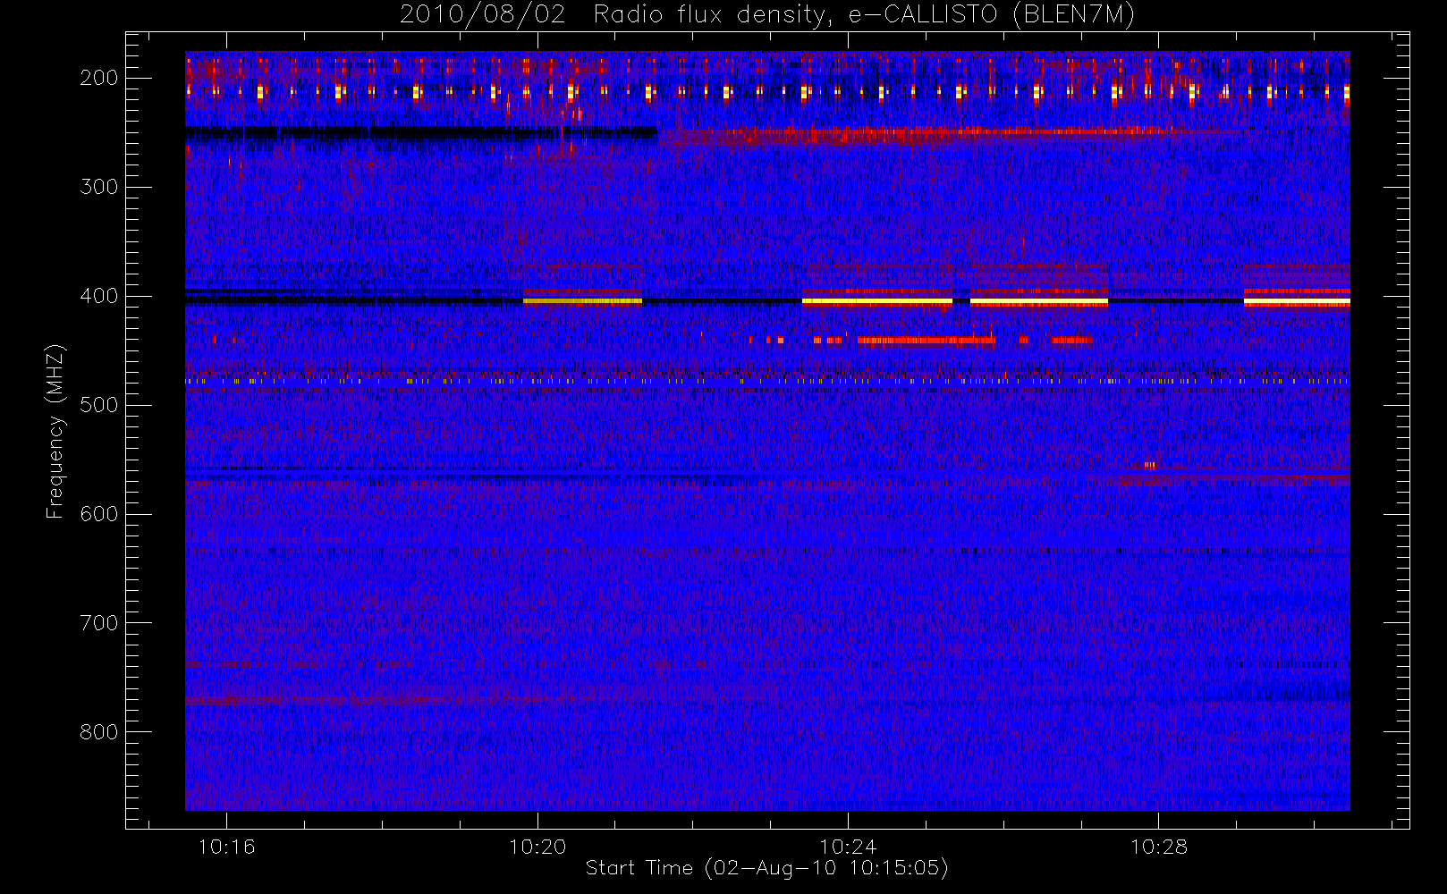Click the 10:24 time tick label
The image size is (1447, 894).
848,847
